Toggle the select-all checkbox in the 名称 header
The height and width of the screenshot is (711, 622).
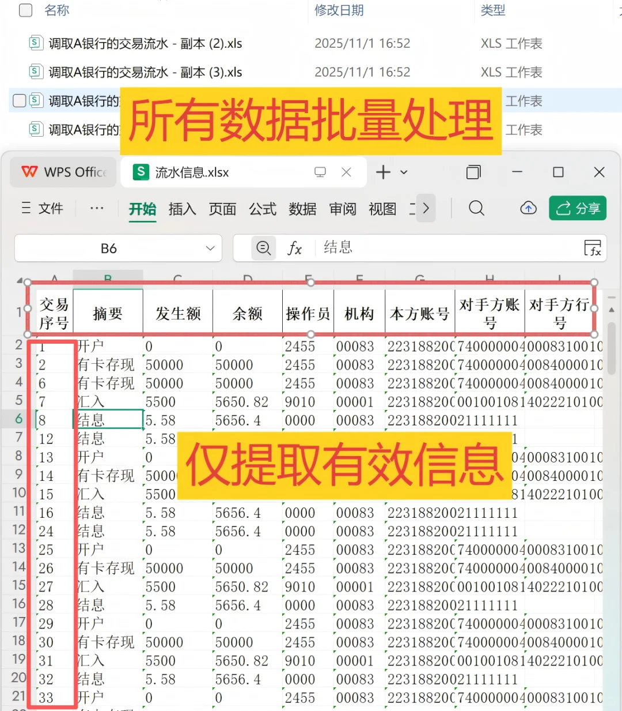pyautogui.click(x=25, y=10)
